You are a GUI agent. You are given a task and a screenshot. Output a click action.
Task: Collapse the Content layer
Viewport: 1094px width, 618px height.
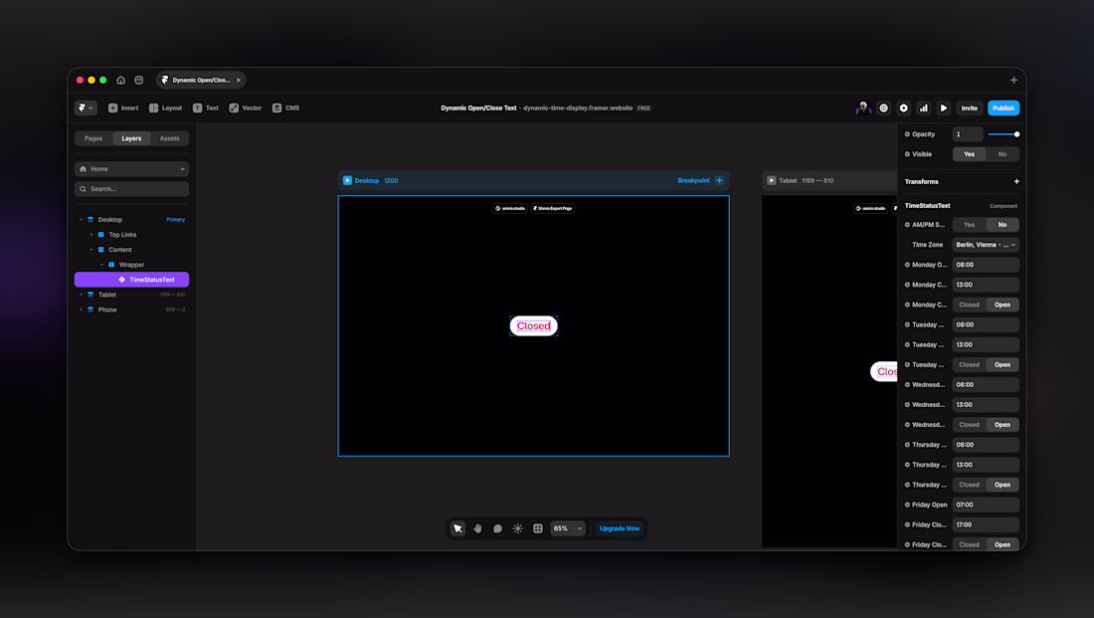click(x=91, y=250)
